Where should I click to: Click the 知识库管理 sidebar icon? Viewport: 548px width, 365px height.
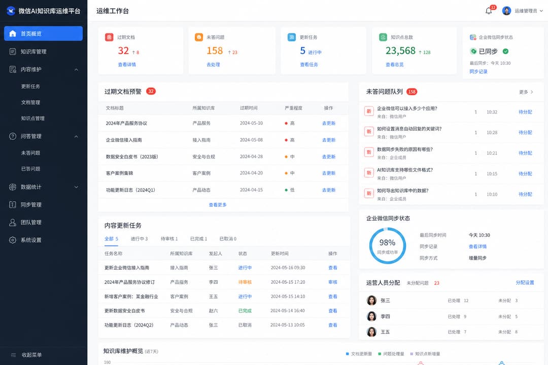pos(13,51)
